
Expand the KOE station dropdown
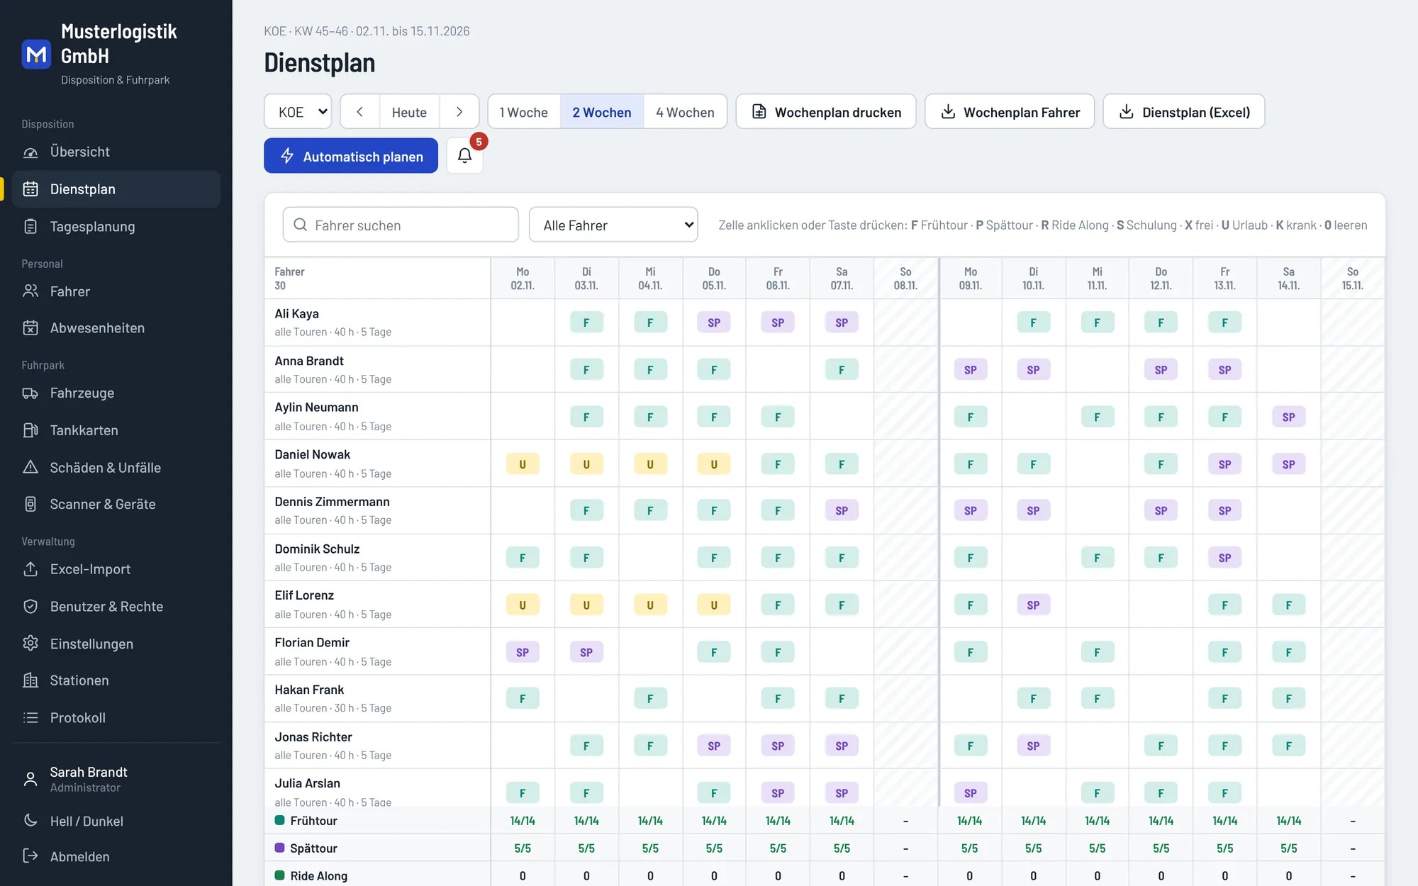tap(298, 112)
